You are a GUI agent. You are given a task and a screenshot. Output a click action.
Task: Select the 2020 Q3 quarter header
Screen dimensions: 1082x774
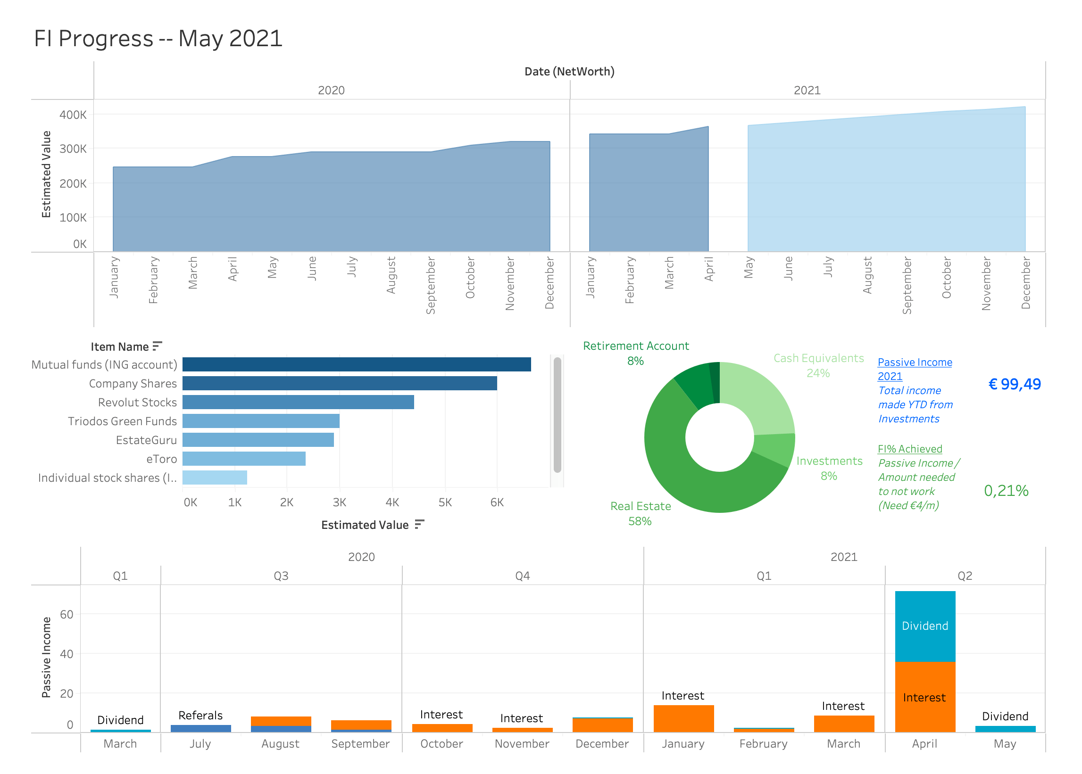(281, 576)
